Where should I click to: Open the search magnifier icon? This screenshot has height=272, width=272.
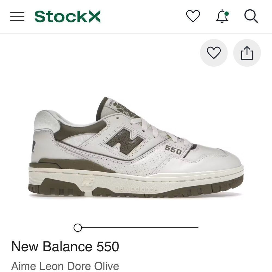click(x=251, y=17)
